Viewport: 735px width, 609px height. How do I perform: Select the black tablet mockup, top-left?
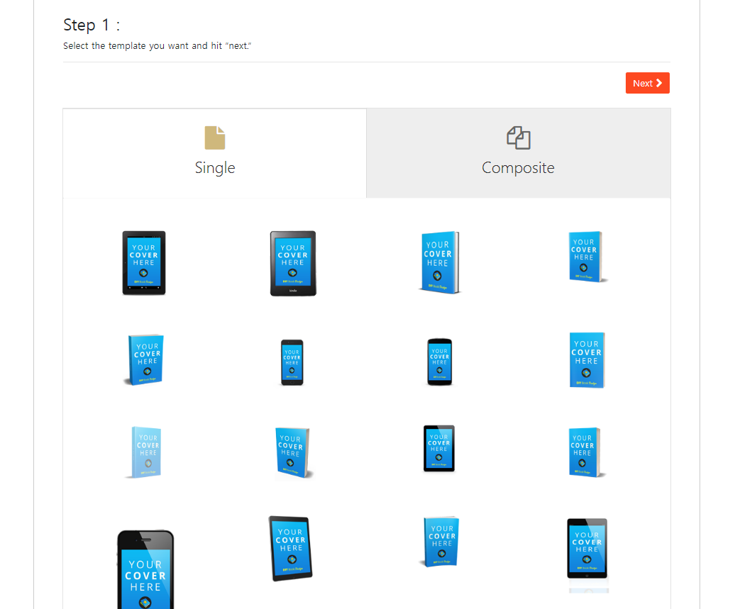click(x=144, y=263)
